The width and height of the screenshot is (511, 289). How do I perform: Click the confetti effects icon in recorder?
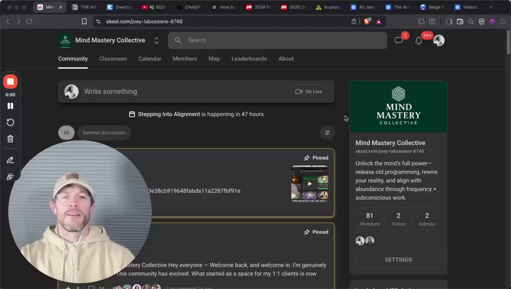click(10, 176)
